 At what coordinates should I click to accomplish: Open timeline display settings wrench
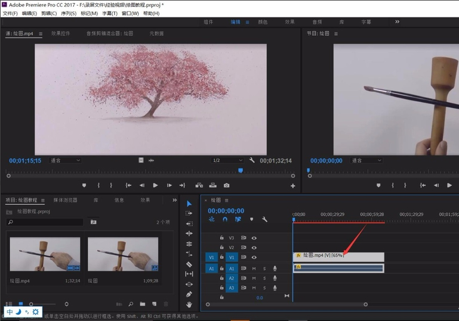[264, 219]
